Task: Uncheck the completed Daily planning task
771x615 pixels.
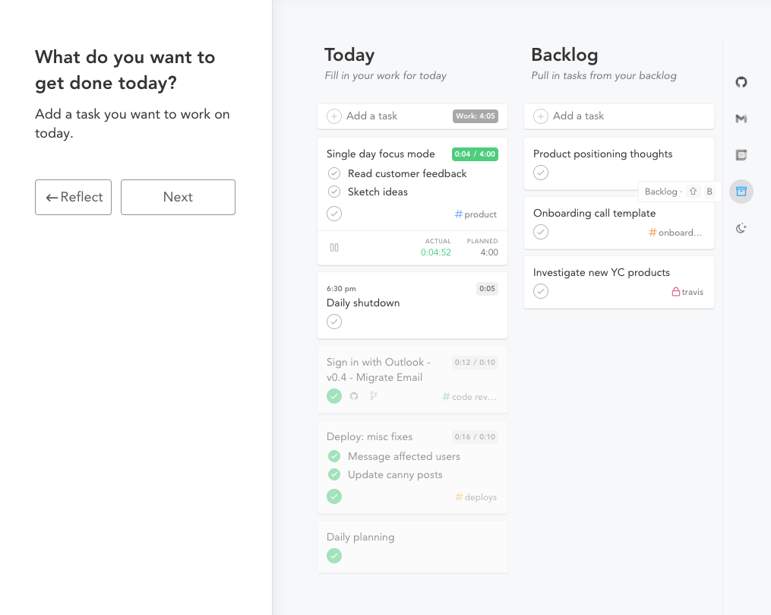Action: (x=334, y=556)
